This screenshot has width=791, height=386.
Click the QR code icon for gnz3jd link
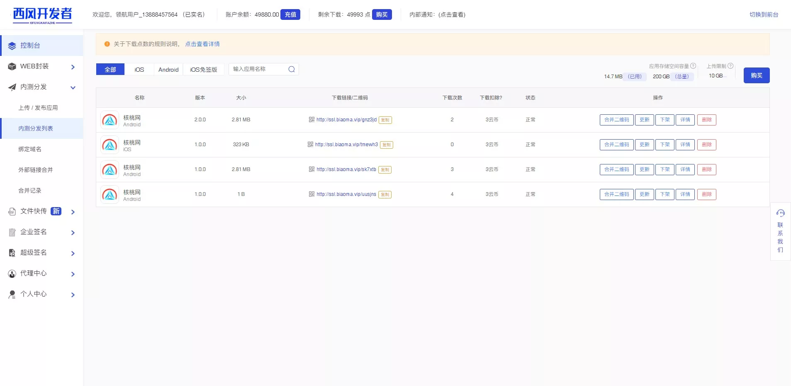point(312,120)
